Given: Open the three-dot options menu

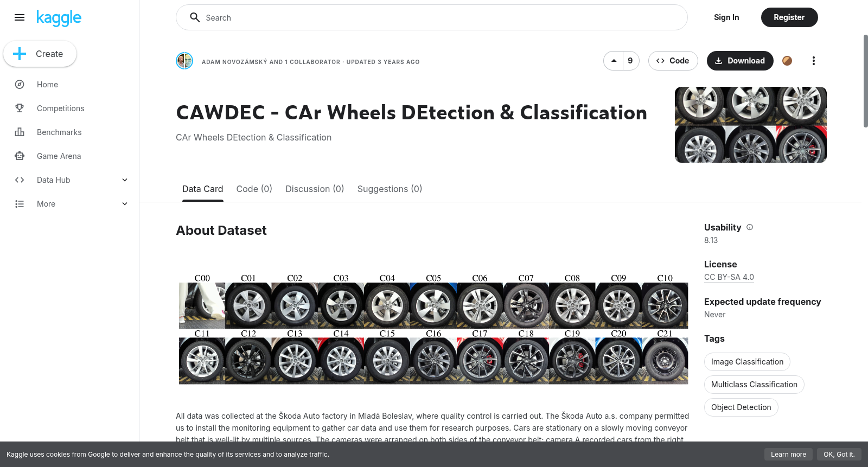Looking at the screenshot, I should 813,61.
